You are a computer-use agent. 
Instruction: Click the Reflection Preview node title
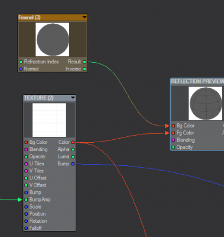[x=197, y=81]
